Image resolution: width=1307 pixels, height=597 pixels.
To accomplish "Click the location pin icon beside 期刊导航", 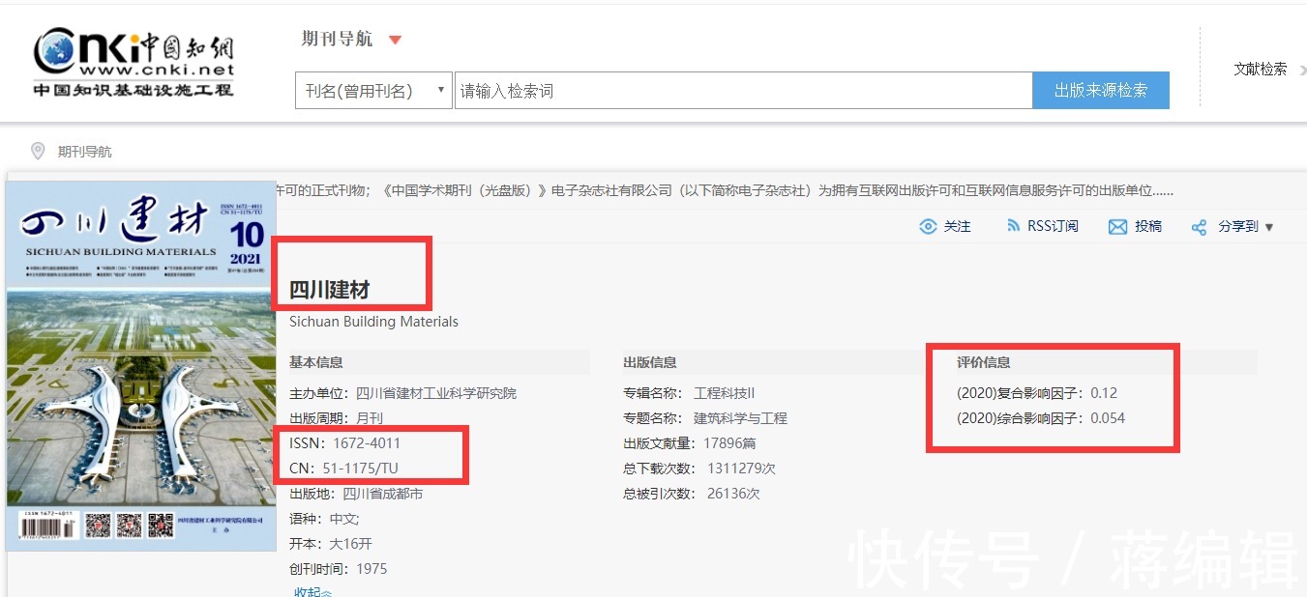I will [x=38, y=151].
